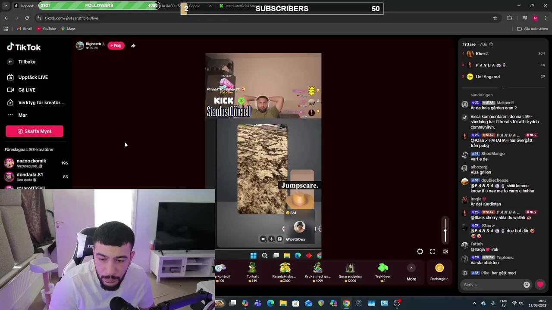Image resolution: width=552 pixels, height=310 pixels.
Task: Bookmark this page with star icon
Action: [x=495, y=18]
